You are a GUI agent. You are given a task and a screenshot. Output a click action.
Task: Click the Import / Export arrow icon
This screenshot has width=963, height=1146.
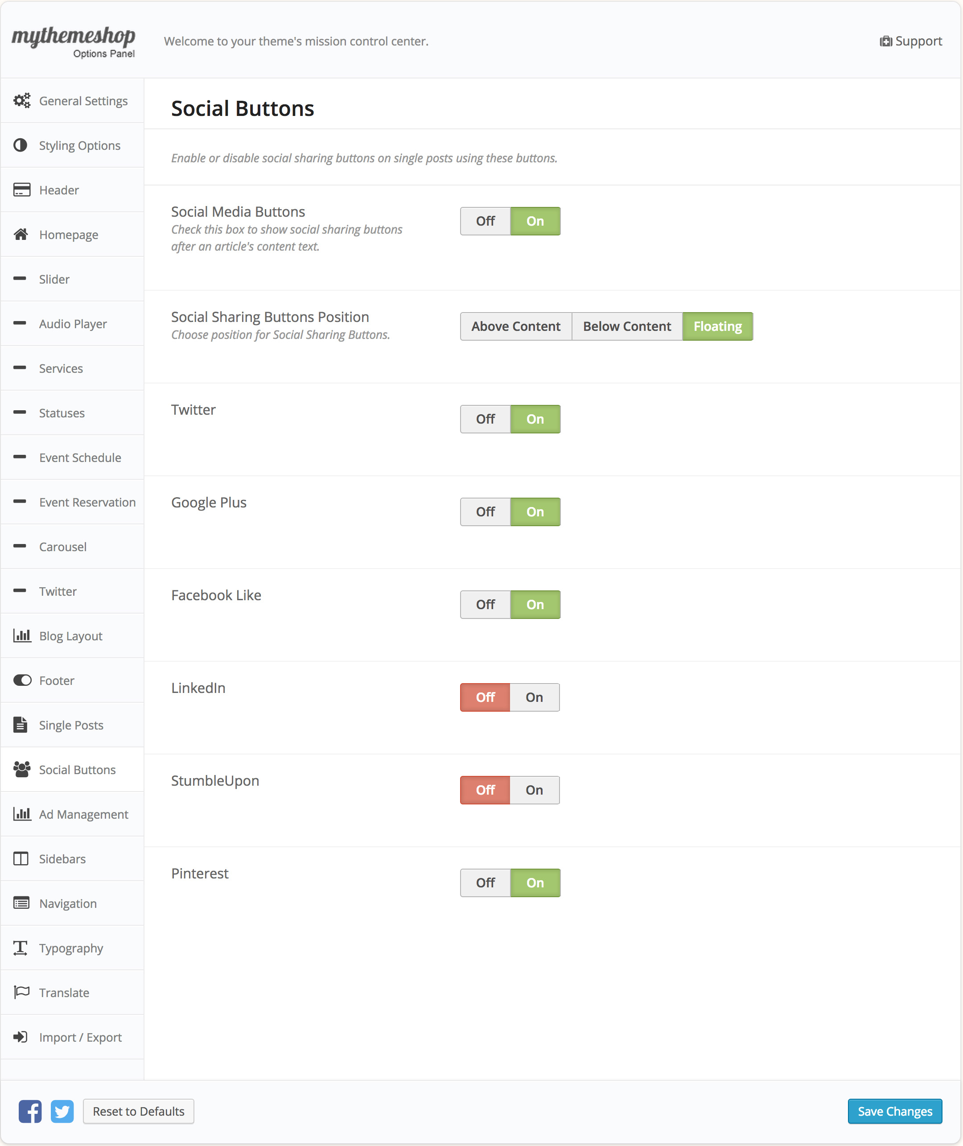[x=21, y=1037]
